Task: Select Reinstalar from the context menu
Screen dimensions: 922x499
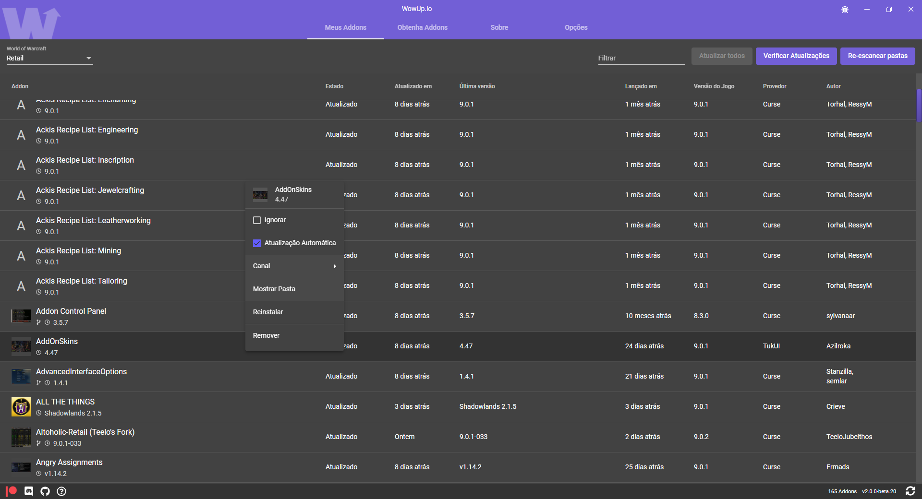Action: tap(268, 312)
